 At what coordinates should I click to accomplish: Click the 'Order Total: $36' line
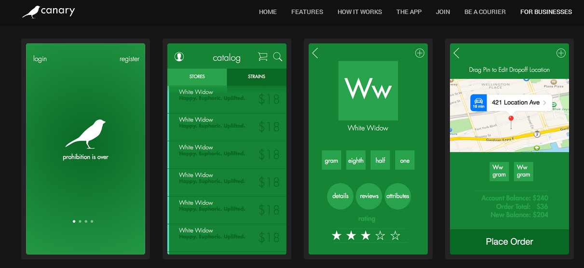pos(522,206)
